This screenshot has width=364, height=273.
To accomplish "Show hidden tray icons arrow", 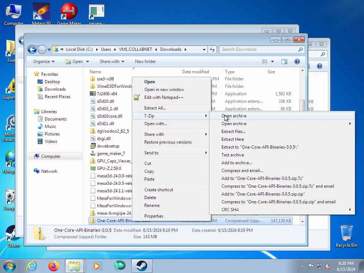I will coord(302,267).
